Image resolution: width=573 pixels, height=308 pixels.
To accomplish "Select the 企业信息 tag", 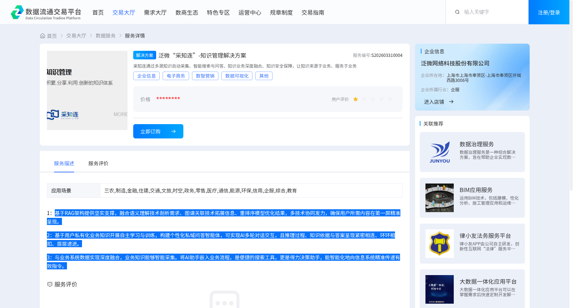I will pos(146,76).
